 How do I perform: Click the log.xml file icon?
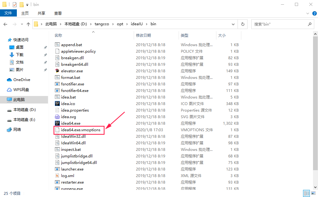(x=57, y=175)
